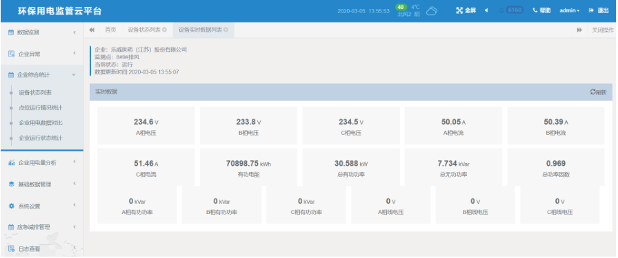Viewport: 618px width, 258px height.
Task: Click the 帮助 help phone icon
Action: click(535, 10)
